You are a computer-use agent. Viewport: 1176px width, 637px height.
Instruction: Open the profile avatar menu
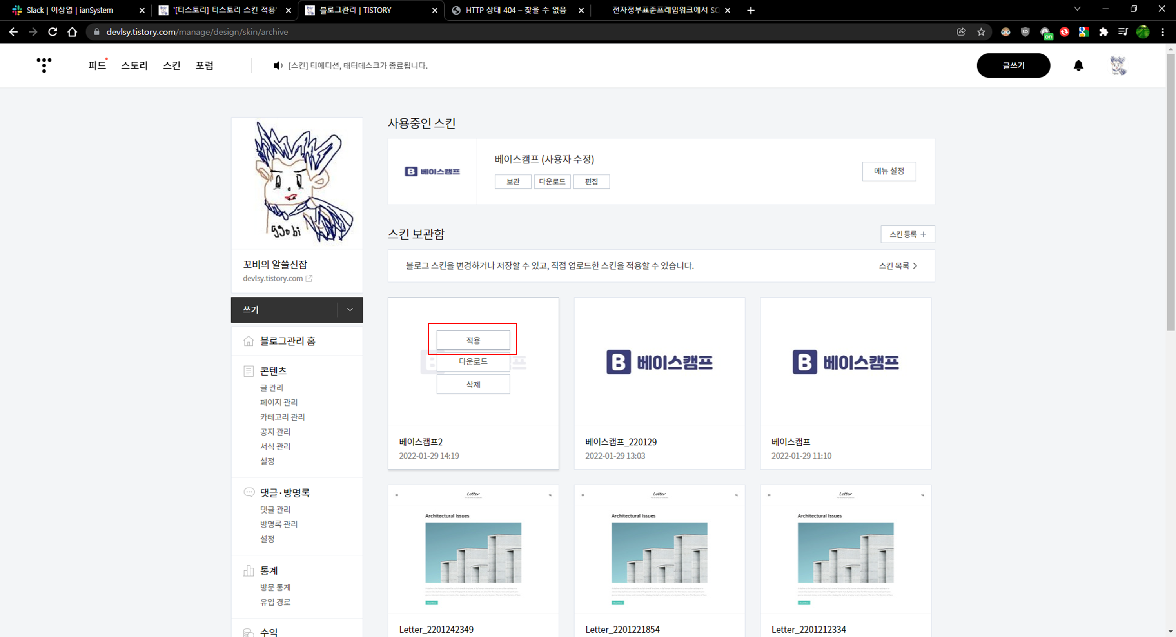[x=1118, y=65]
